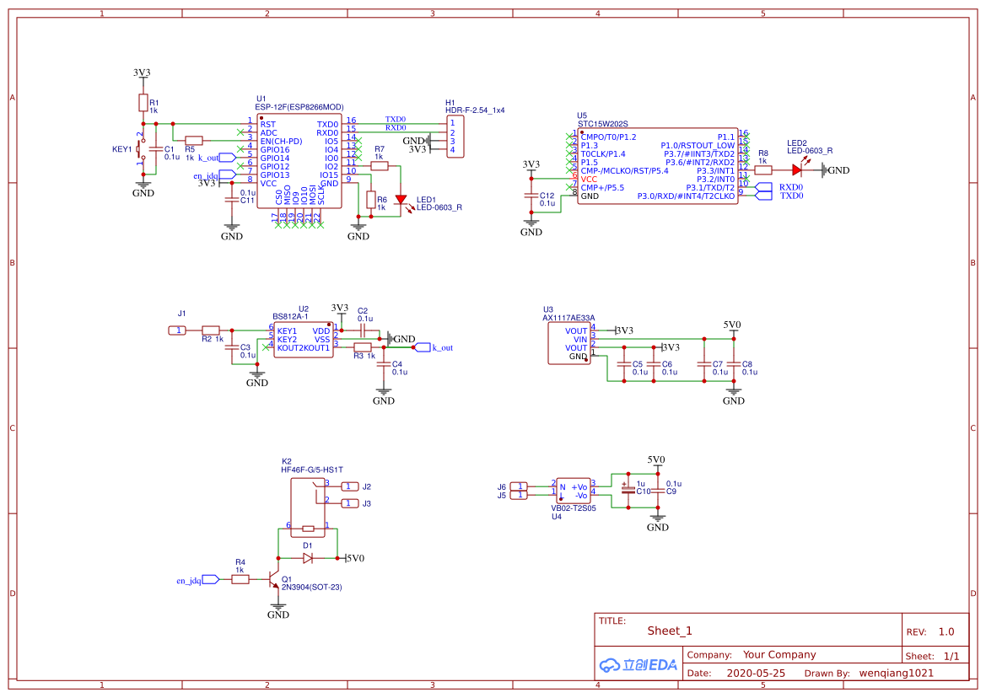Image resolution: width=986 pixels, height=698 pixels.
Task: Click the 'Your Company' field
Action: click(x=779, y=655)
